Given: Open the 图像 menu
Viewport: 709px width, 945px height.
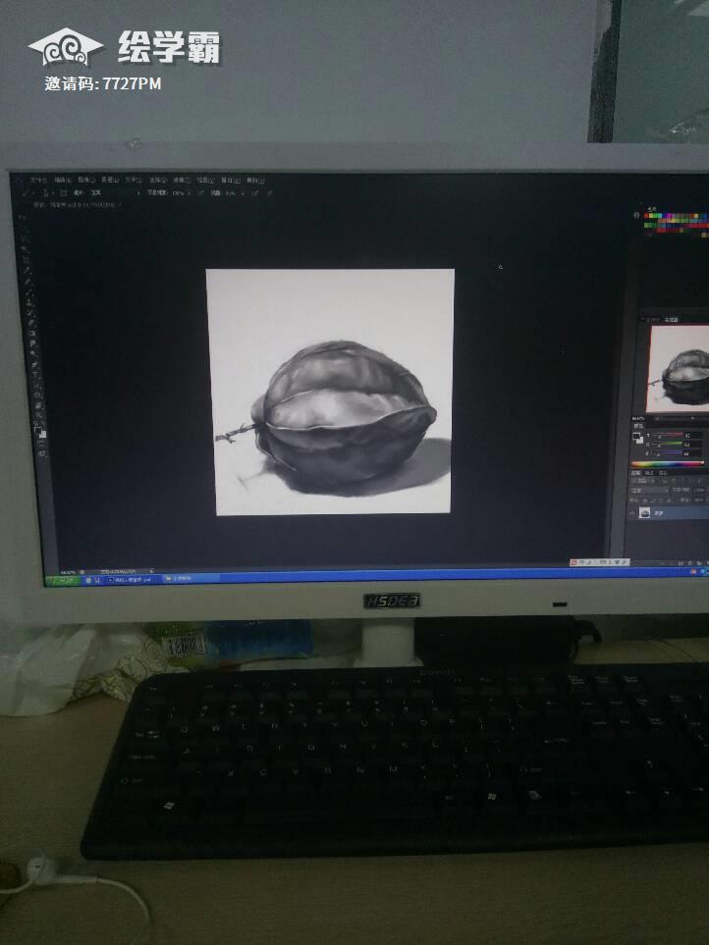Looking at the screenshot, I should (x=86, y=180).
